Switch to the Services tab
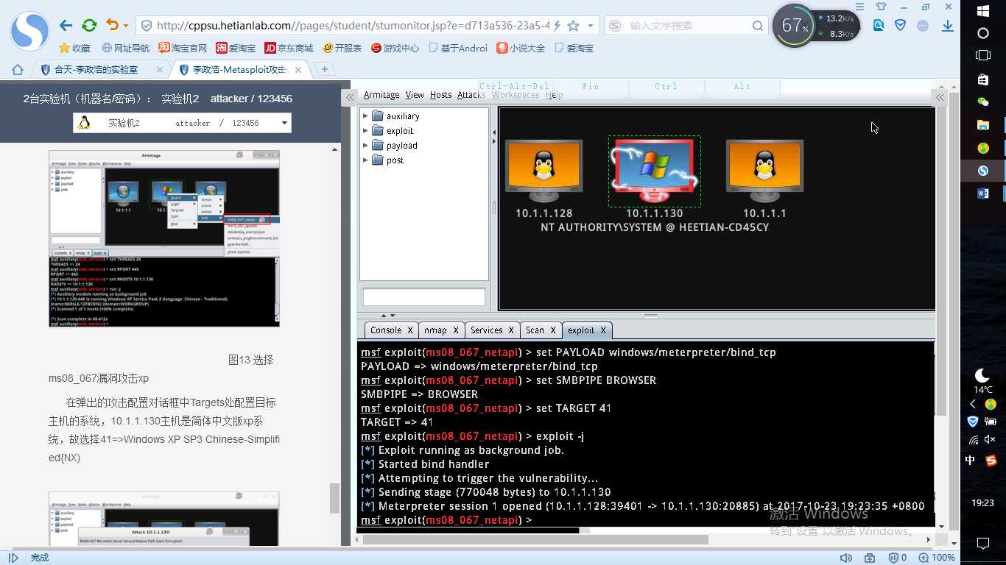This screenshot has height=565, width=1006. click(x=493, y=330)
